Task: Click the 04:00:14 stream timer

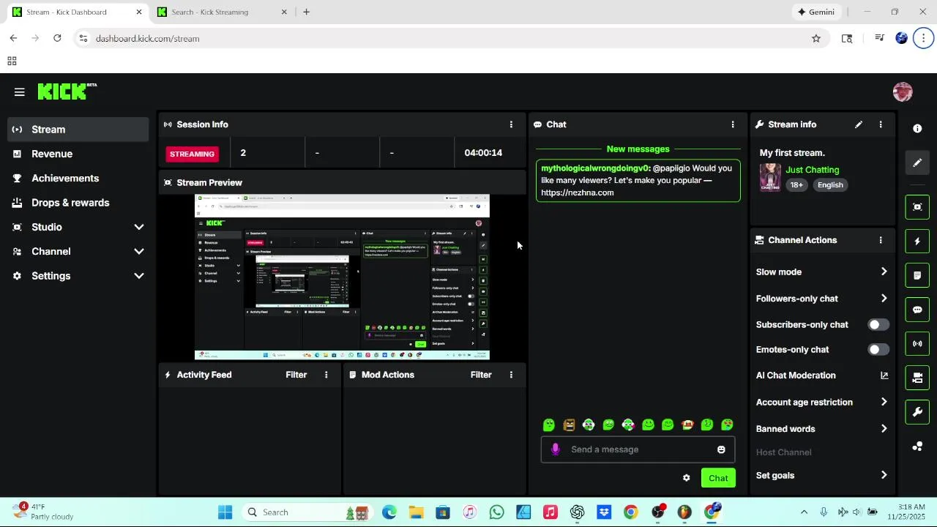Action: click(483, 153)
